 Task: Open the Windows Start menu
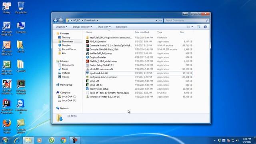[x=5, y=140]
